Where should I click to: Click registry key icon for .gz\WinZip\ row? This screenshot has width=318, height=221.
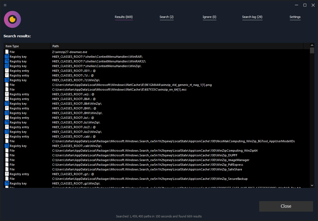(x=7, y=183)
